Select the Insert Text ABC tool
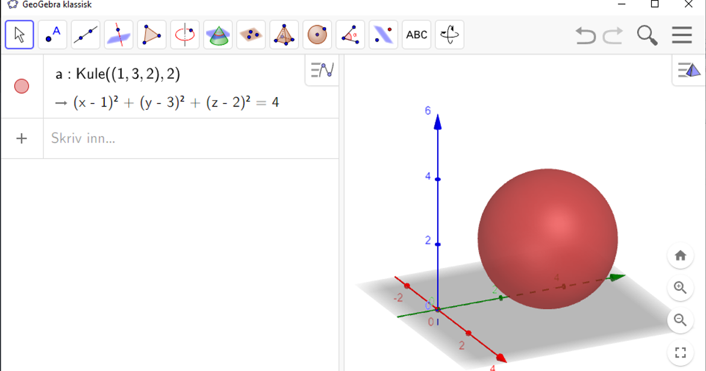 click(417, 35)
